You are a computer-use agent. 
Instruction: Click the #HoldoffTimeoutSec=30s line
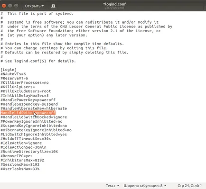pos(26,139)
